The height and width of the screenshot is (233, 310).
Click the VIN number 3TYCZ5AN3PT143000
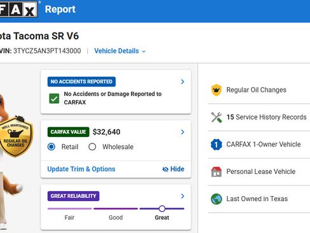[47, 51]
